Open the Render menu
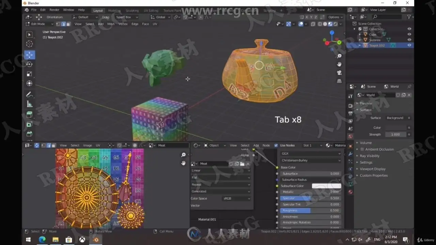 (54, 10)
